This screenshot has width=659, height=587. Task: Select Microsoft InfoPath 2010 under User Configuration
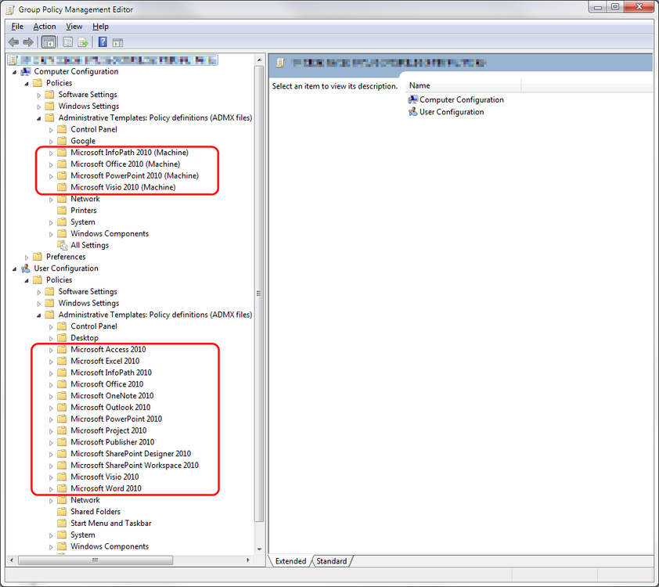[x=111, y=373]
